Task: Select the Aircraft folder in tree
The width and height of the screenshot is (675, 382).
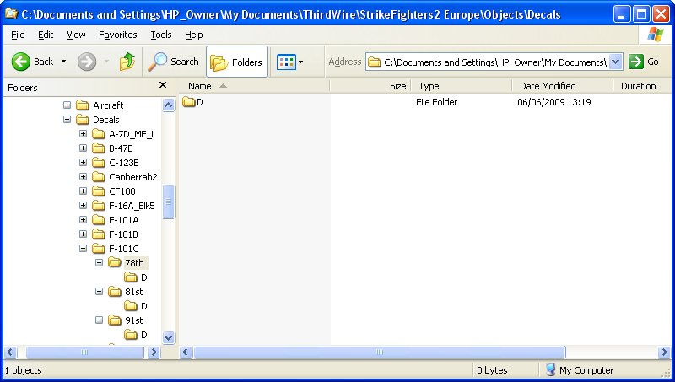Action: [x=100, y=105]
